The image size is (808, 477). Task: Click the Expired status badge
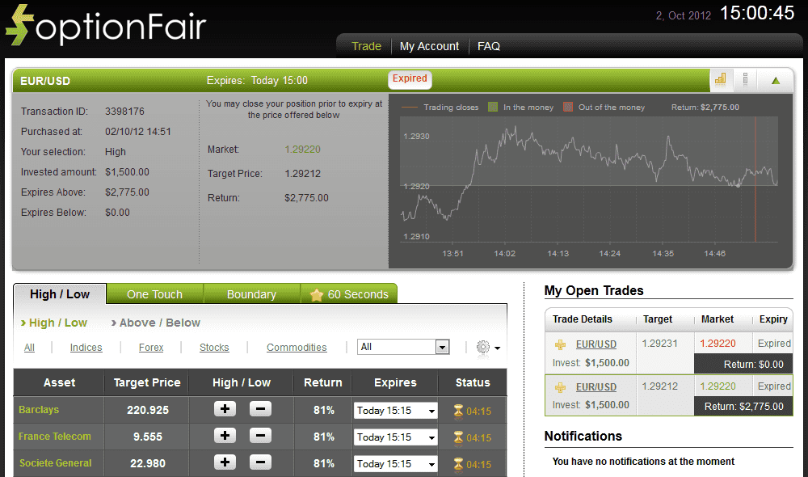pos(410,79)
